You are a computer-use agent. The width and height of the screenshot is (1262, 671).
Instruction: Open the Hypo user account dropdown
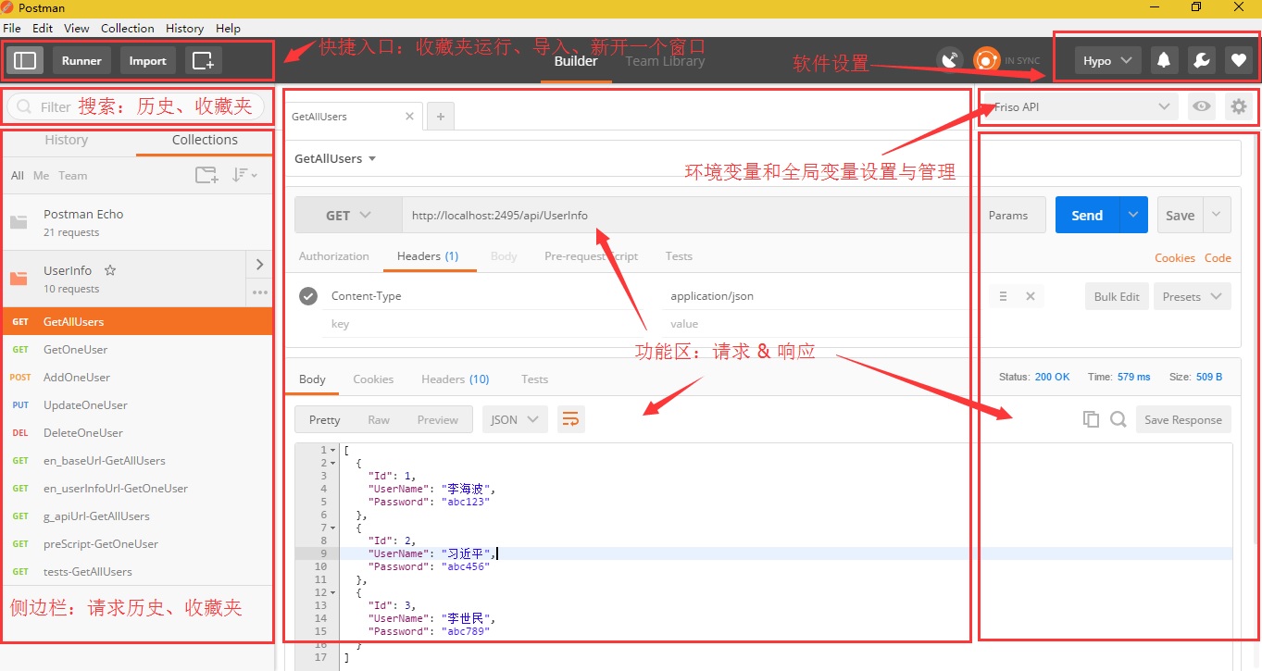click(x=1107, y=61)
